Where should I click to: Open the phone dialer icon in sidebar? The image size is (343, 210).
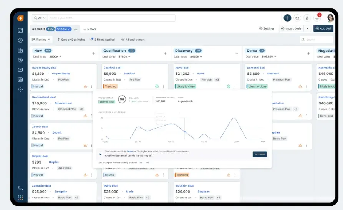pos(20,188)
